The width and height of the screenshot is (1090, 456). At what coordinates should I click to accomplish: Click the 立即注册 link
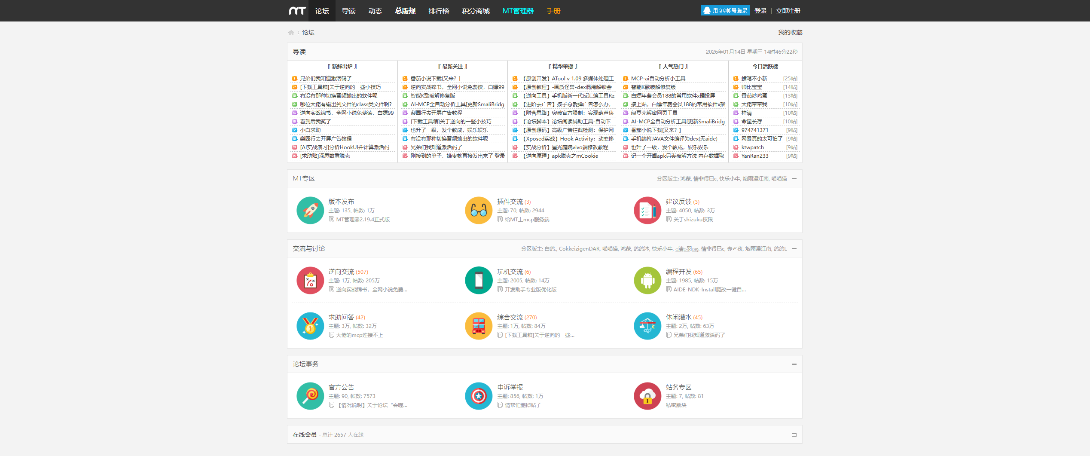(788, 11)
